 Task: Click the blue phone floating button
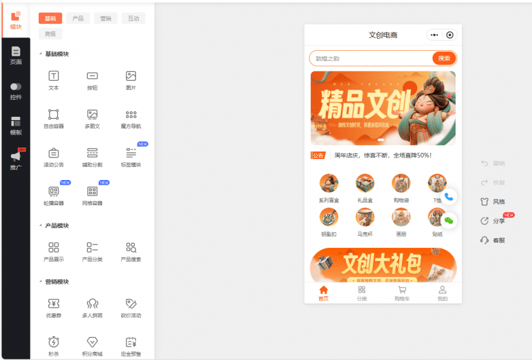pyautogui.click(x=448, y=196)
